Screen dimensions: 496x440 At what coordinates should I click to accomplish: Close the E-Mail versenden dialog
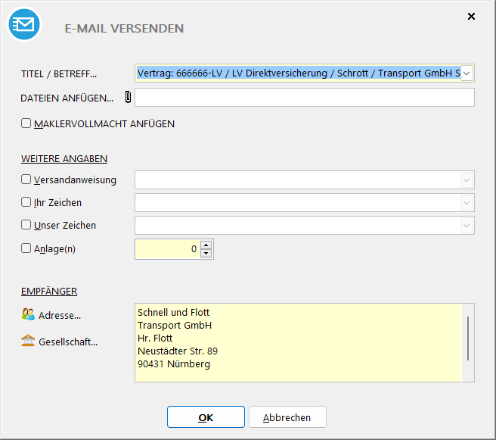(x=471, y=16)
